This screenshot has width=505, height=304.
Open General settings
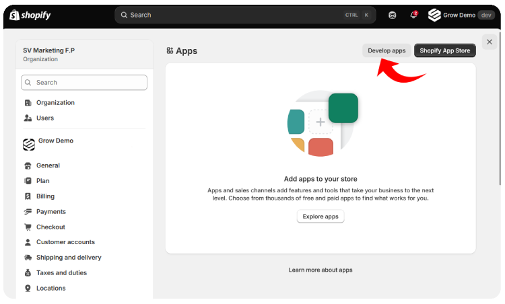pos(48,165)
